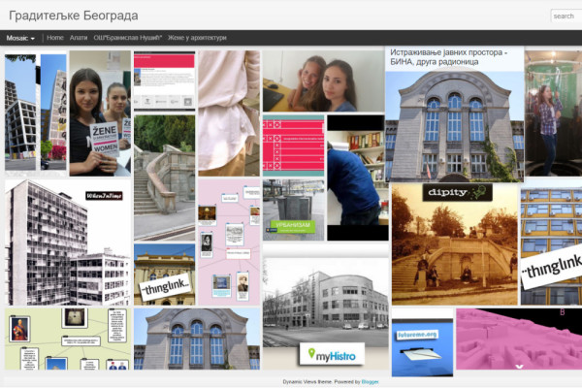Open the myHistro gray building tile
The width and height of the screenshot is (582, 388).
point(326,307)
